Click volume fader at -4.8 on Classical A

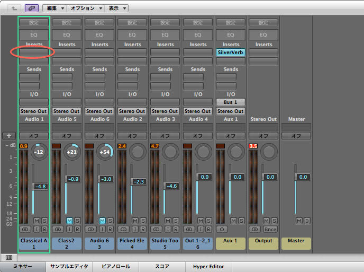click(40, 187)
